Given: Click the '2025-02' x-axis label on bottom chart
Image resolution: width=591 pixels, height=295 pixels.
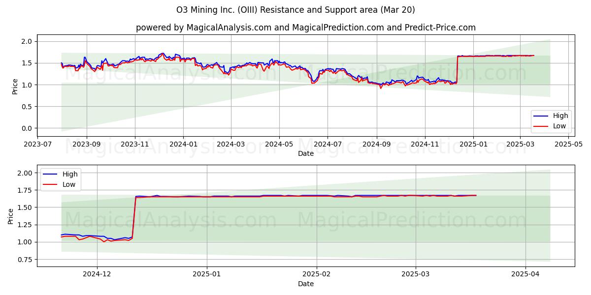Looking at the screenshot, I should point(317,275).
